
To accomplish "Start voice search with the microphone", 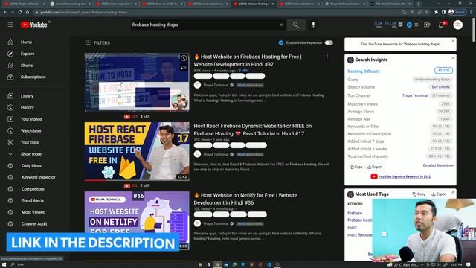I will [313, 25].
